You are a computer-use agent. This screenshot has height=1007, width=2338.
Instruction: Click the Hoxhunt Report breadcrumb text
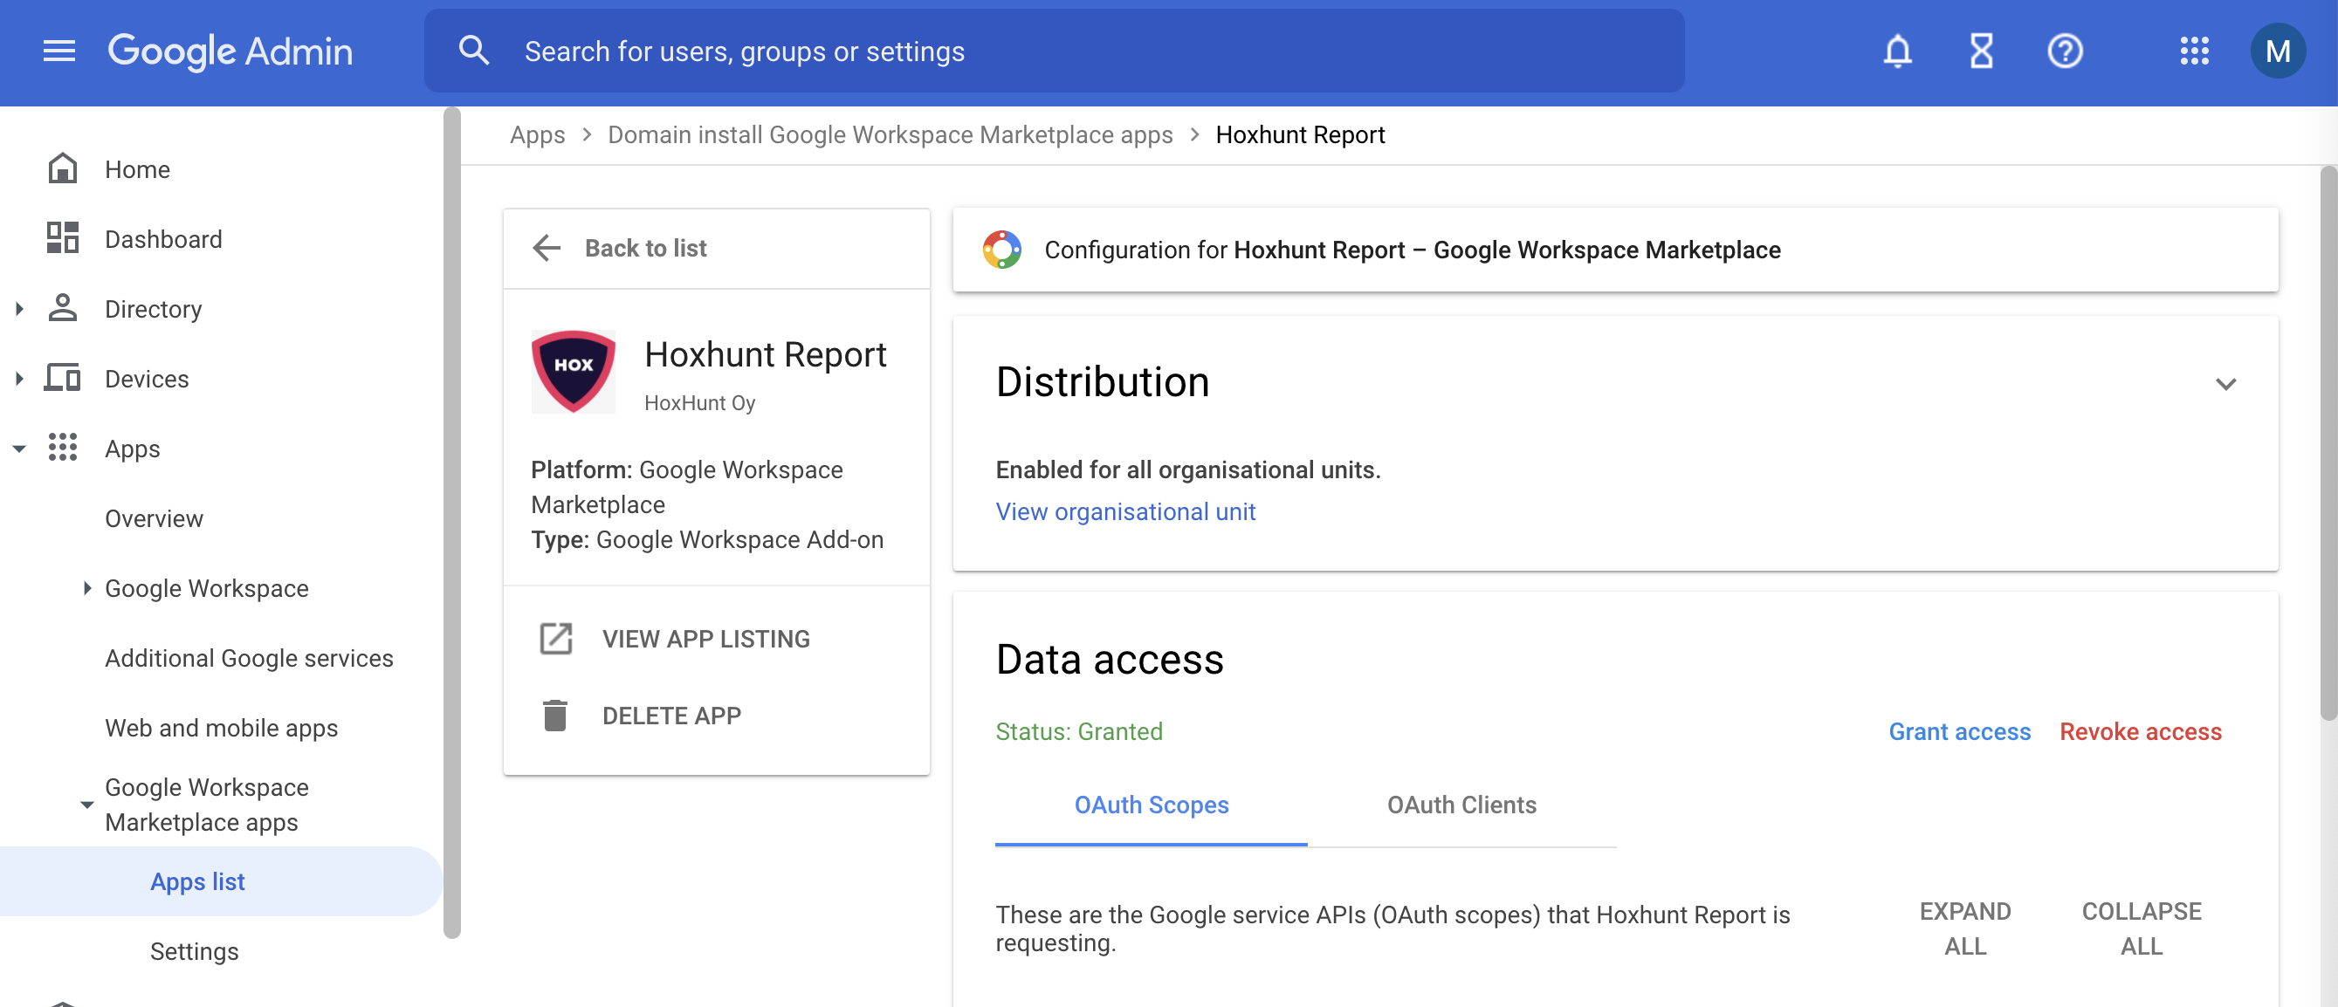click(1300, 134)
